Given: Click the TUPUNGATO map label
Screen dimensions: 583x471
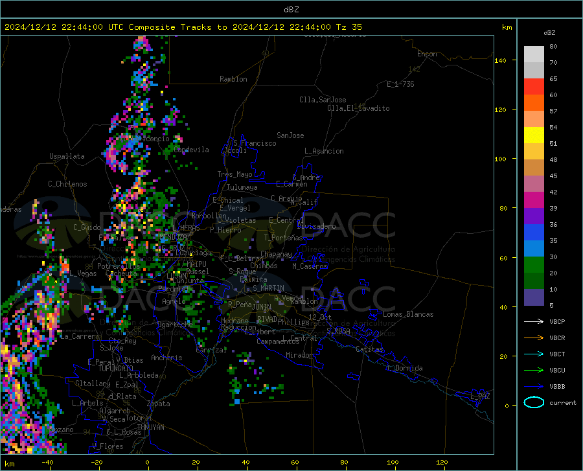Looking at the screenshot, I should click(116, 369).
